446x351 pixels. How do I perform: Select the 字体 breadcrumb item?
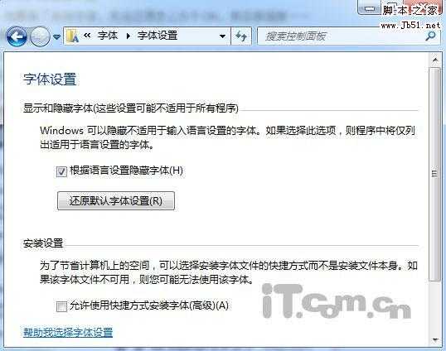pyautogui.click(x=107, y=36)
